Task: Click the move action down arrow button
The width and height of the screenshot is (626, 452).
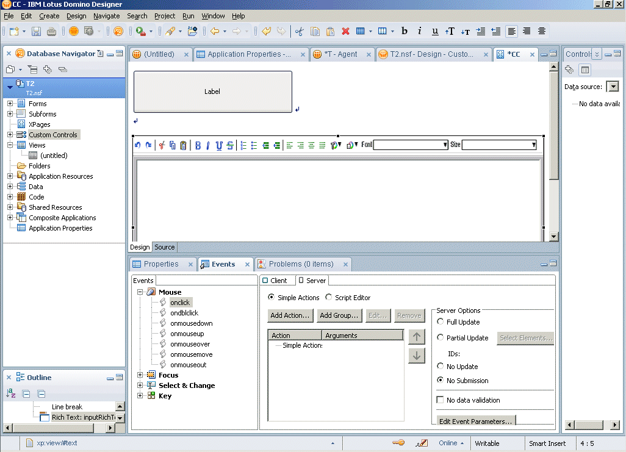Action: (416, 356)
